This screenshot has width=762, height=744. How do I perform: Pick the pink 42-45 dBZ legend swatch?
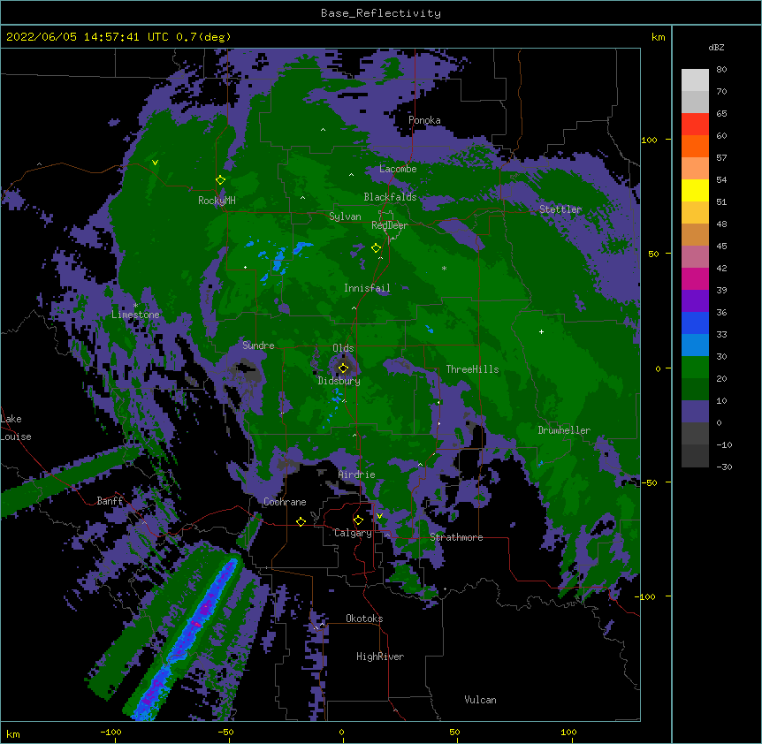[695, 257]
